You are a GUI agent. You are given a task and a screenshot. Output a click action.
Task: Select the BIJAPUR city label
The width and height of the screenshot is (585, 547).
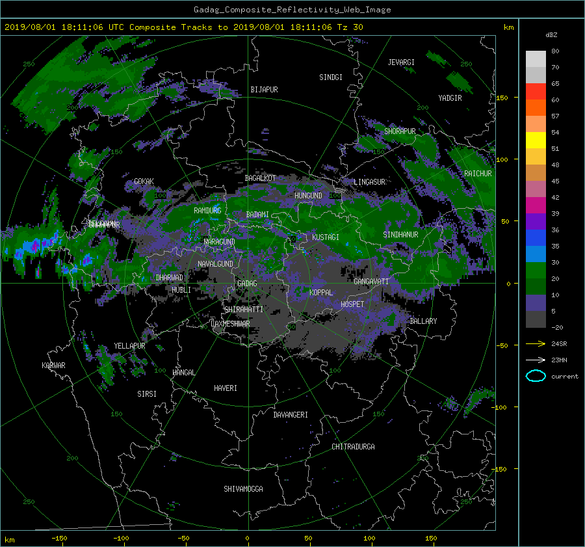pyautogui.click(x=264, y=90)
